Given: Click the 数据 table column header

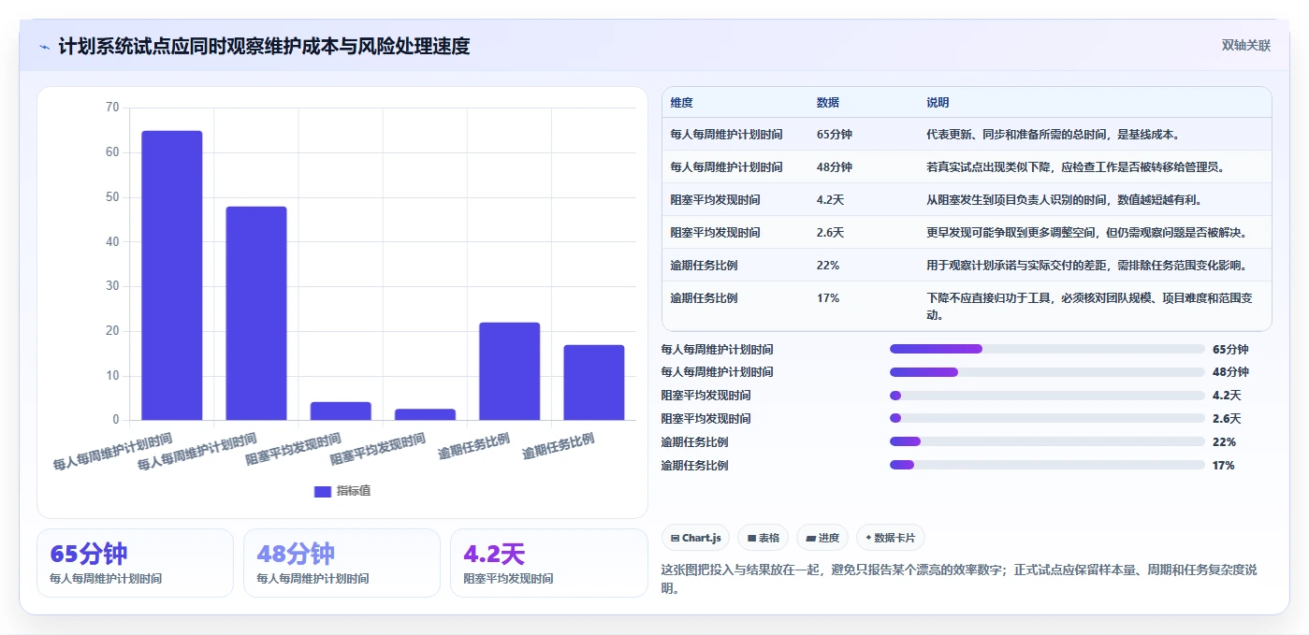Looking at the screenshot, I should [828, 103].
